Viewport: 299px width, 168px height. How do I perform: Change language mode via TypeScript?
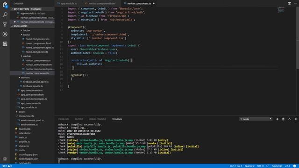point(277,166)
